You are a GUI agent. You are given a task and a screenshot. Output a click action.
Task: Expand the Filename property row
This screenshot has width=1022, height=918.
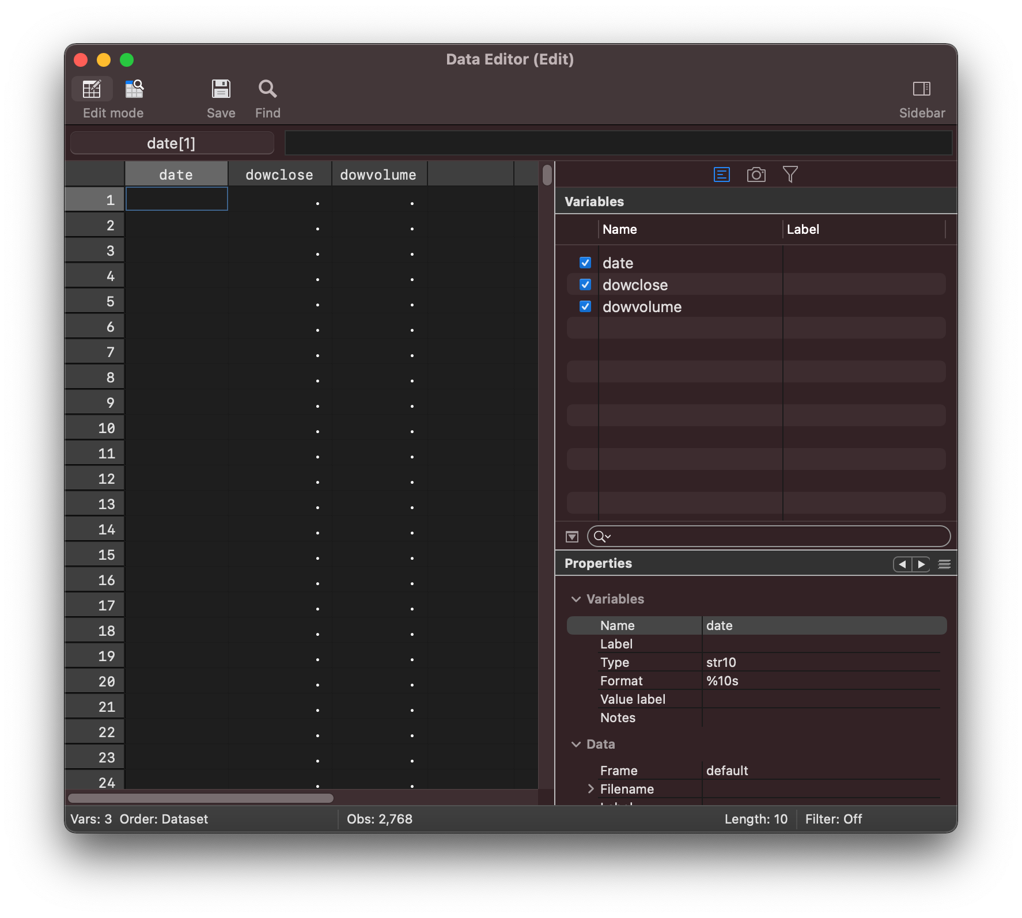tap(591, 789)
